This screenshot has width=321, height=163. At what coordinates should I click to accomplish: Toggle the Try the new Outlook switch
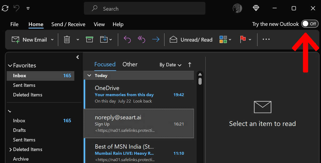310,24
